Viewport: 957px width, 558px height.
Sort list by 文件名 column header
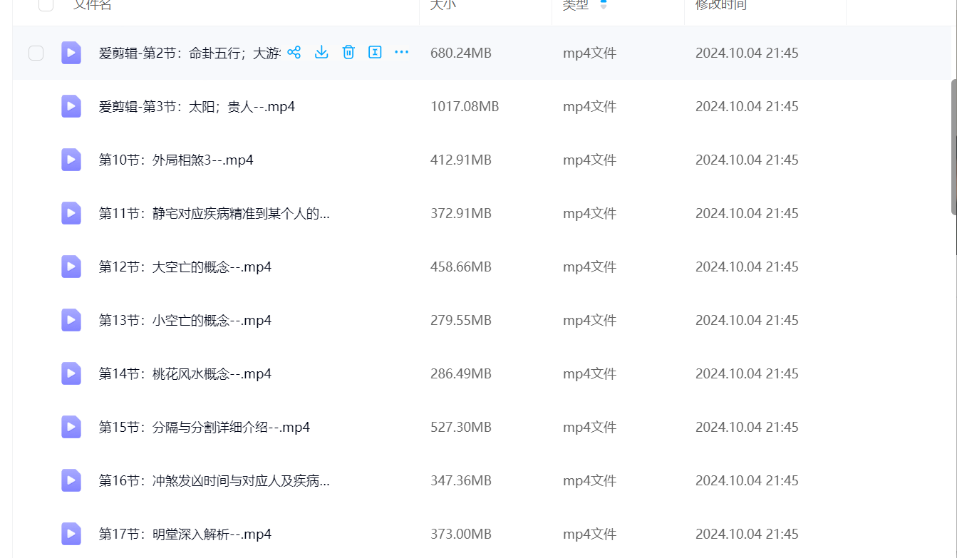[93, 5]
